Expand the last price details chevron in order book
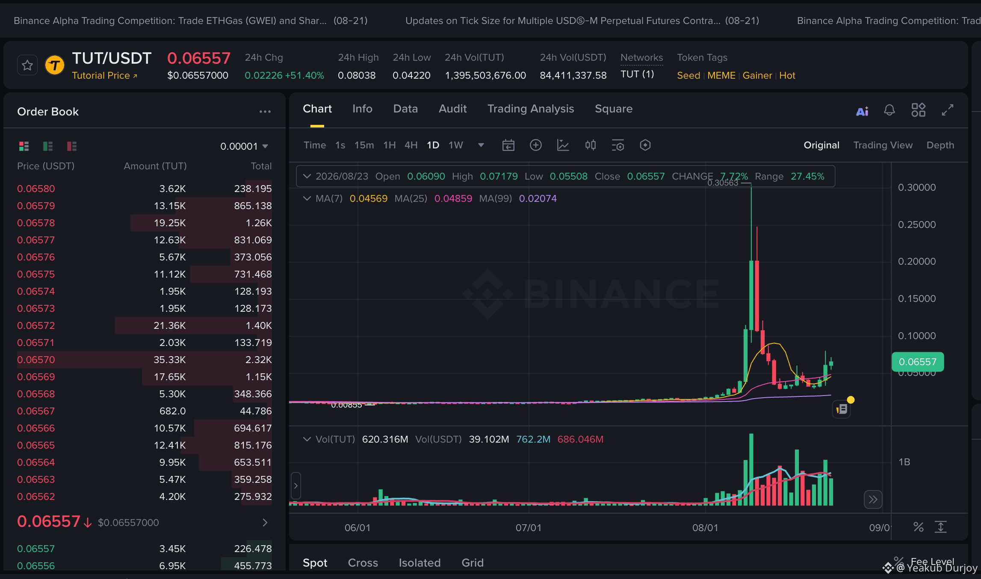The height and width of the screenshot is (579, 981). (x=265, y=523)
